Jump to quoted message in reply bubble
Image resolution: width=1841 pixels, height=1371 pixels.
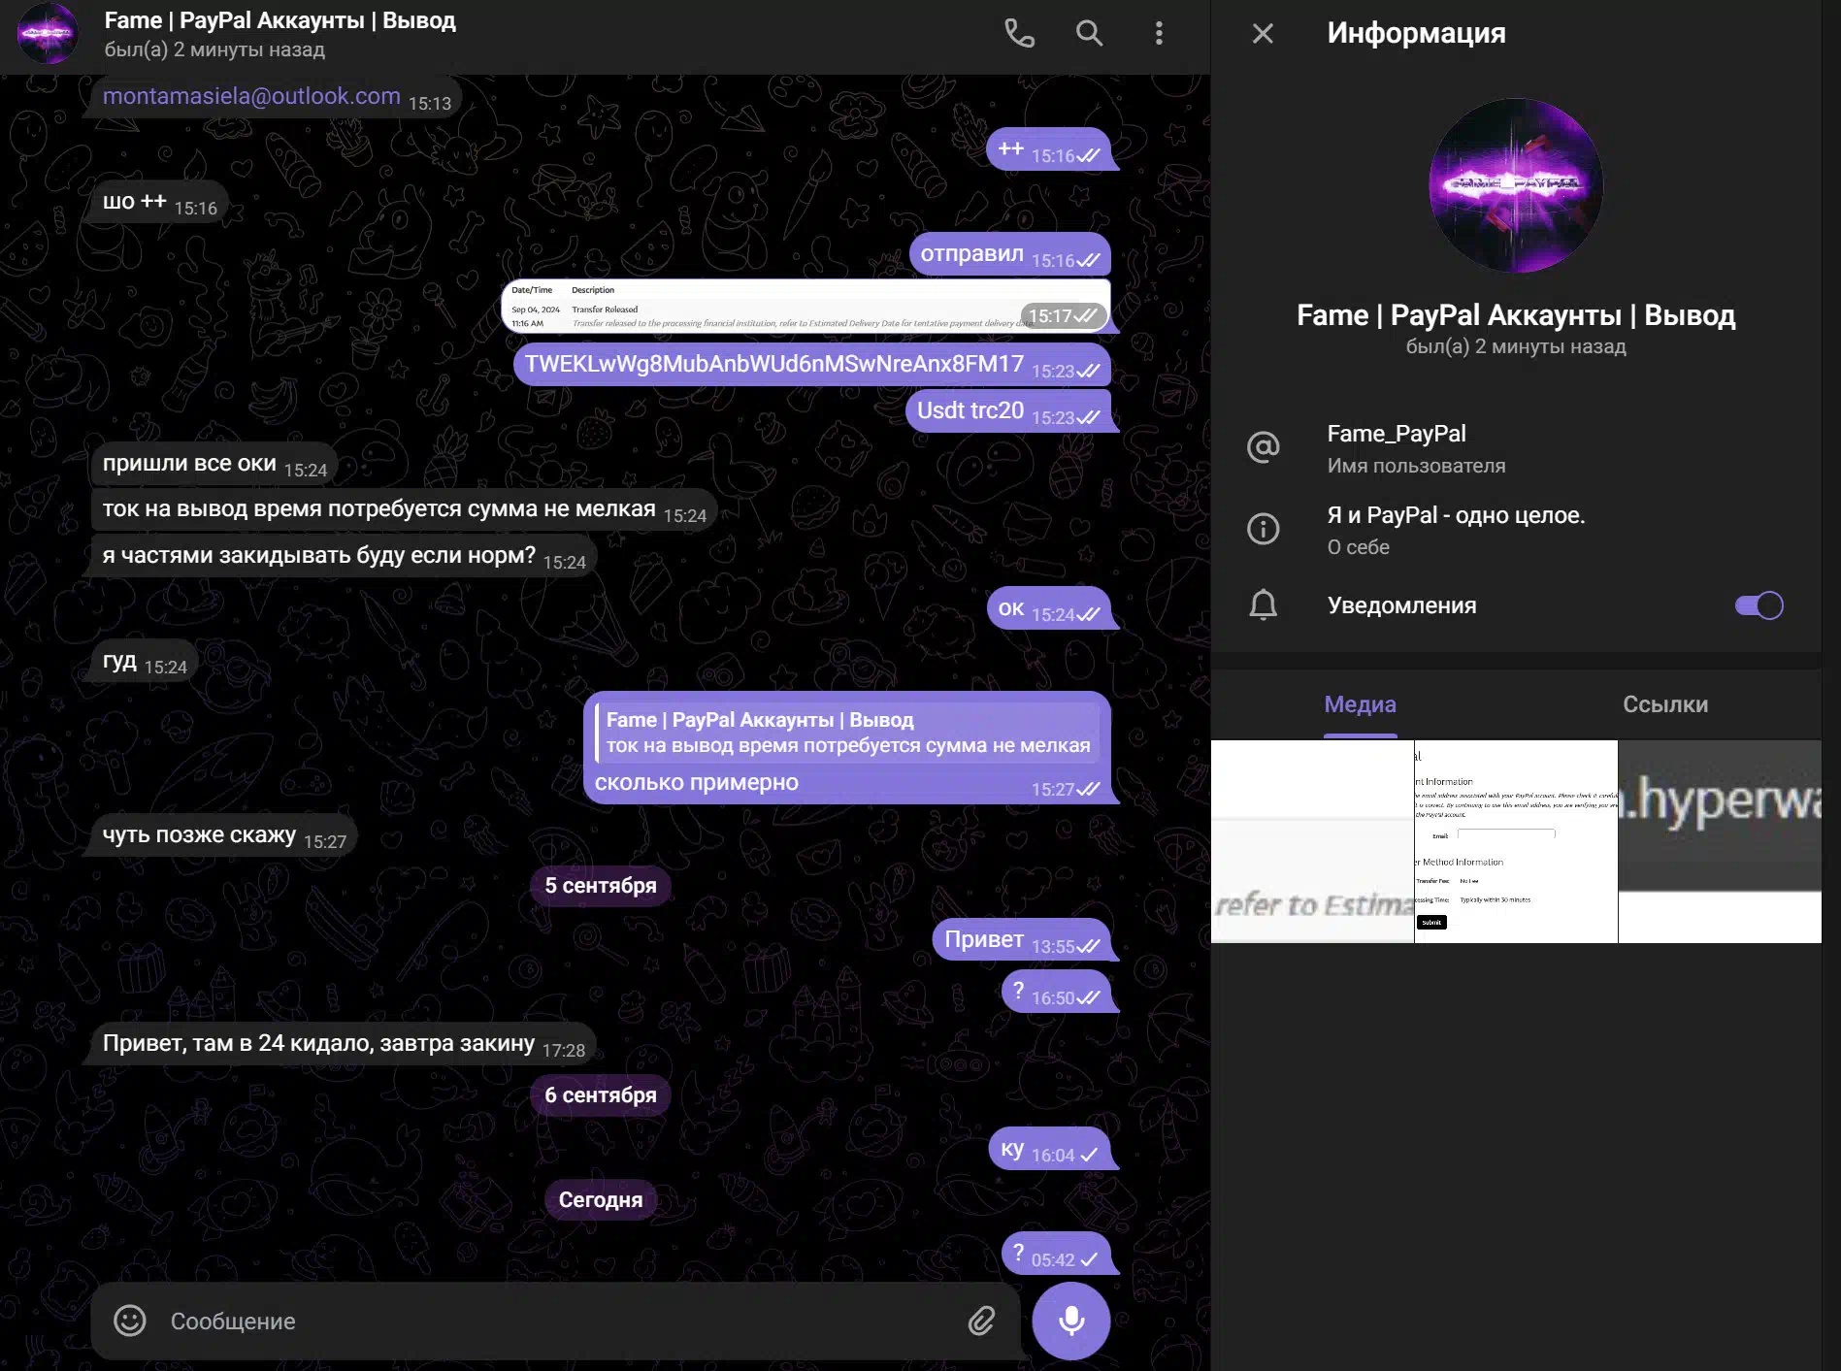click(x=847, y=733)
